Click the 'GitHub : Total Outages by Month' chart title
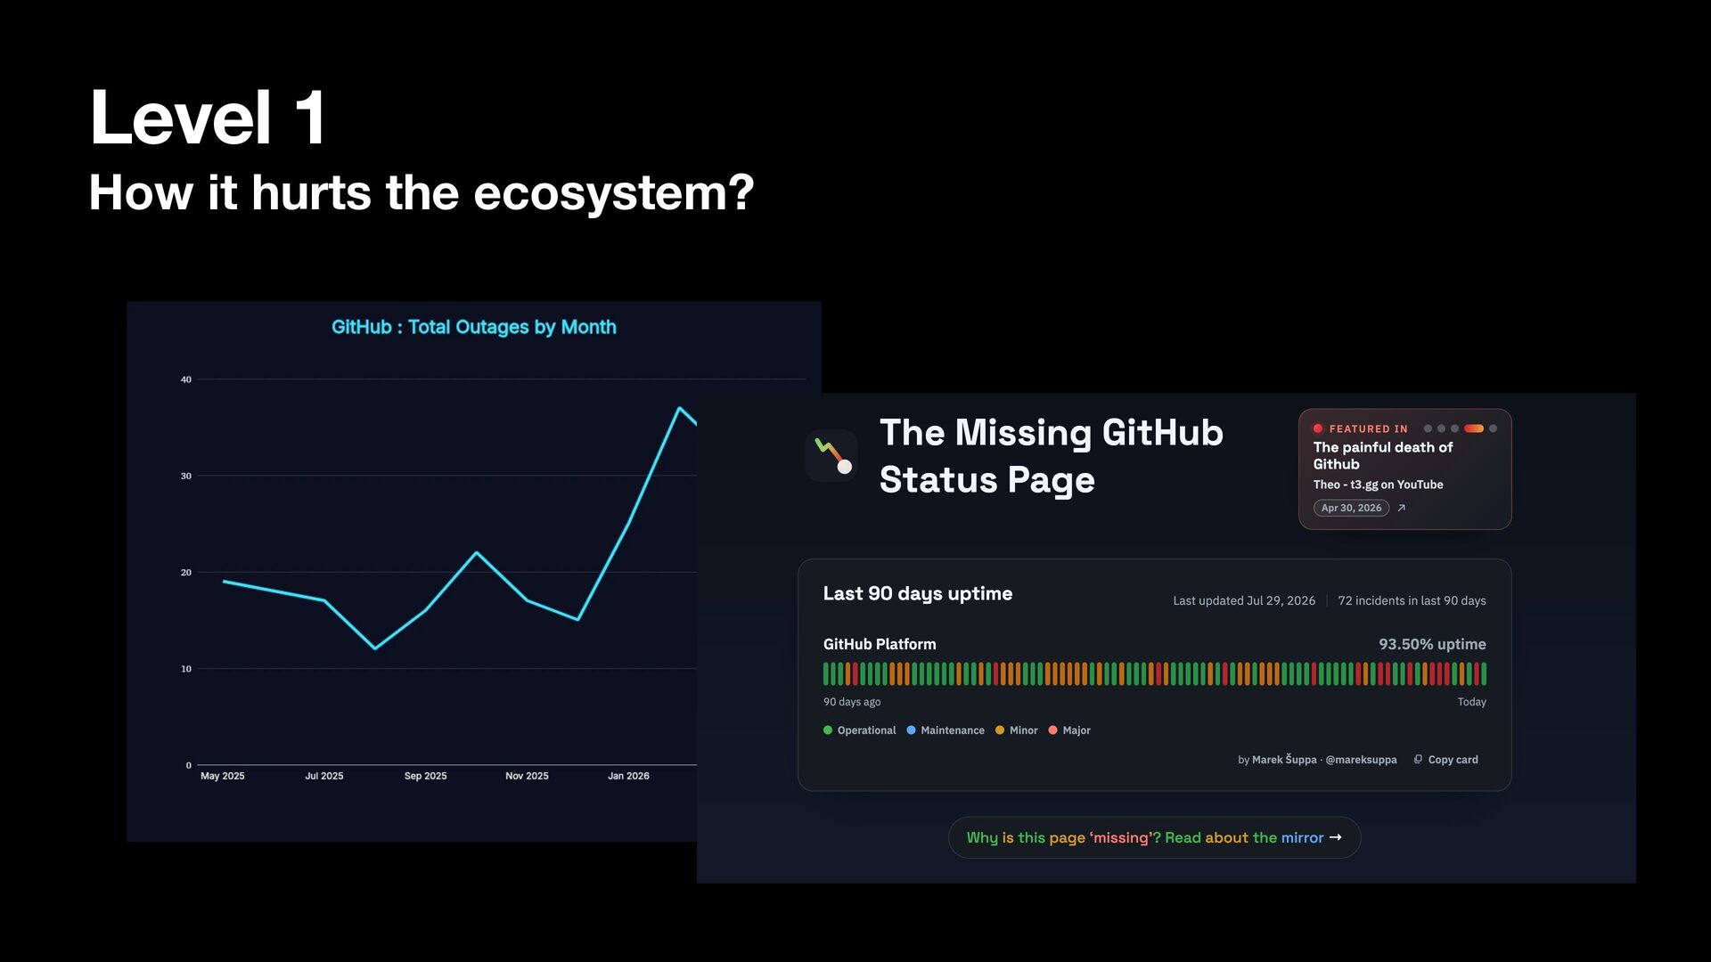The width and height of the screenshot is (1711, 962). pyautogui.click(x=474, y=327)
